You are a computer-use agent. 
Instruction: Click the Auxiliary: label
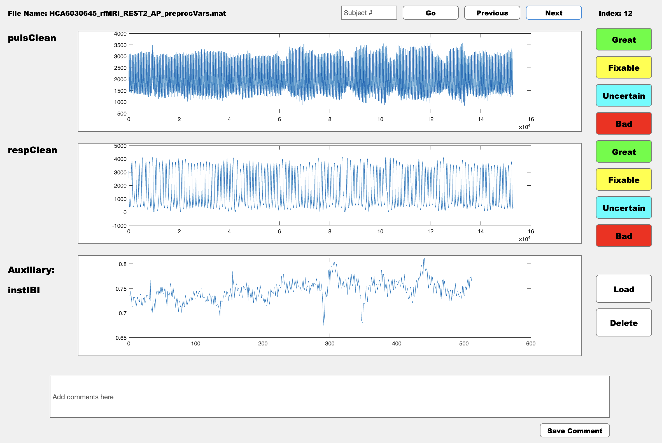tap(31, 270)
